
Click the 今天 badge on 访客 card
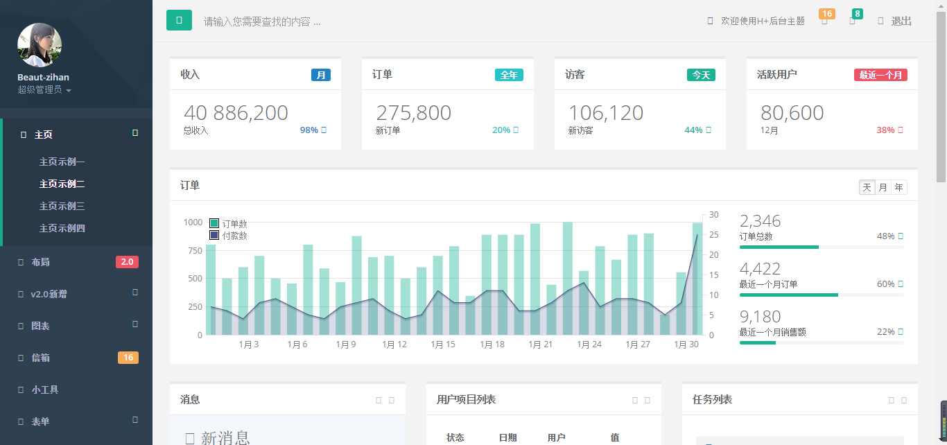click(x=701, y=75)
